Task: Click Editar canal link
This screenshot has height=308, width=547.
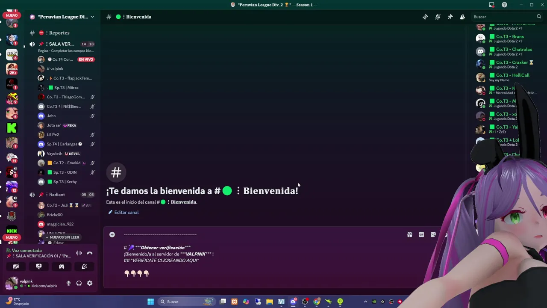Action: (124, 212)
